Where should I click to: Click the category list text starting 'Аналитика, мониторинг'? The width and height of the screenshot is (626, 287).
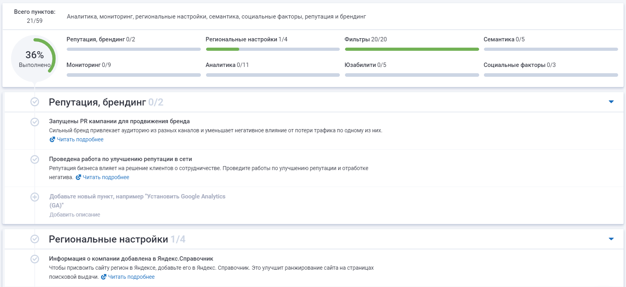(216, 17)
